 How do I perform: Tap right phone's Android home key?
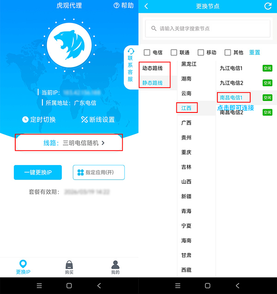coord(207,286)
